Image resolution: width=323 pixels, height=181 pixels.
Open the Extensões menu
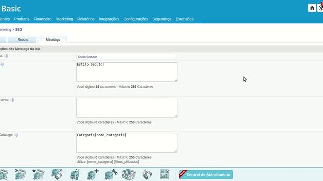[x=184, y=19]
